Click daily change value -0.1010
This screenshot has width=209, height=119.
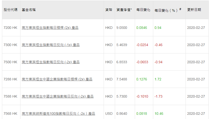[x=142, y=97]
